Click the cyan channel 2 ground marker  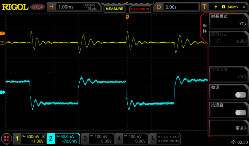(x=3, y=92)
